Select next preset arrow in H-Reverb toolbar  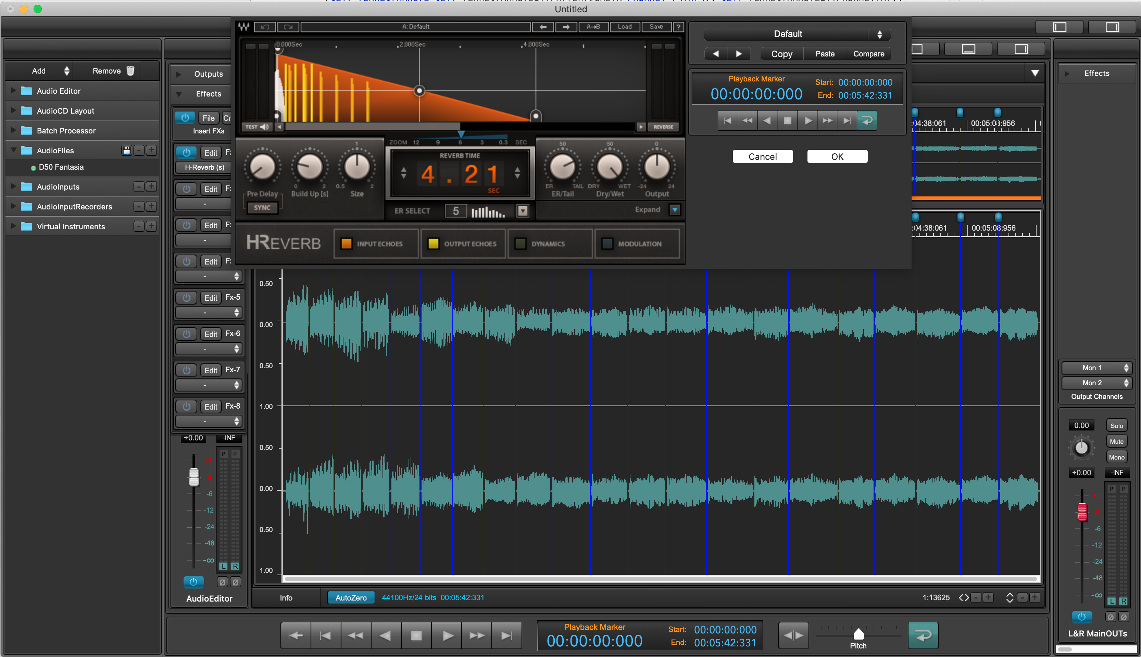(x=566, y=27)
